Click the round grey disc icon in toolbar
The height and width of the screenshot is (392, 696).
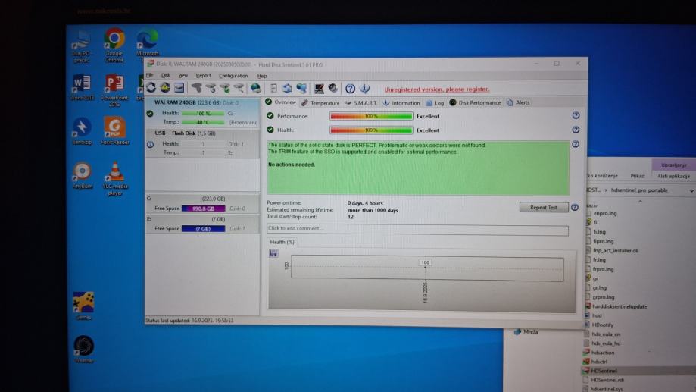[x=333, y=89]
